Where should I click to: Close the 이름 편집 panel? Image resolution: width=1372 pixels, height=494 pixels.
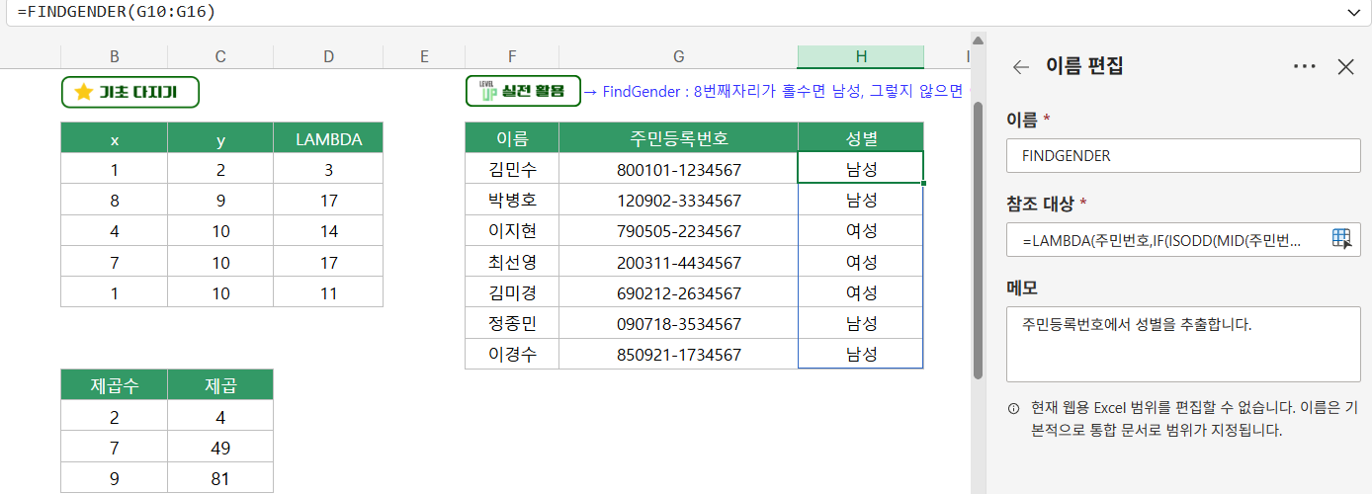(1345, 67)
